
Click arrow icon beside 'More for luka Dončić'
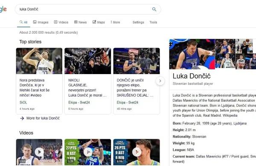click(x=22, y=118)
